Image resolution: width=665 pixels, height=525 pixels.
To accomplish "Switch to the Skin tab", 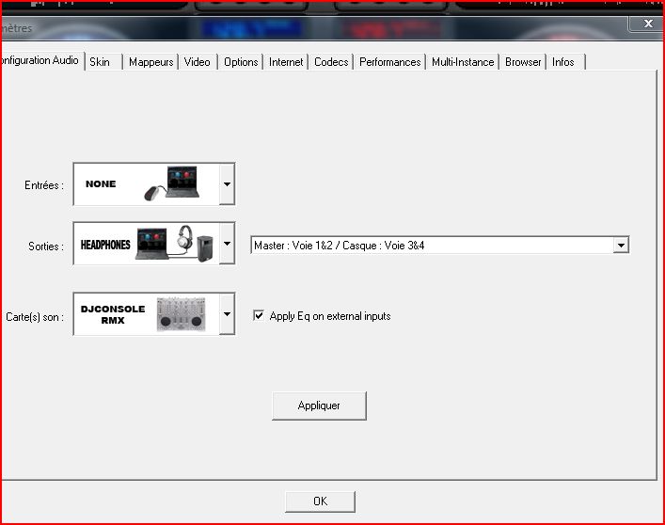I will point(100,62).
